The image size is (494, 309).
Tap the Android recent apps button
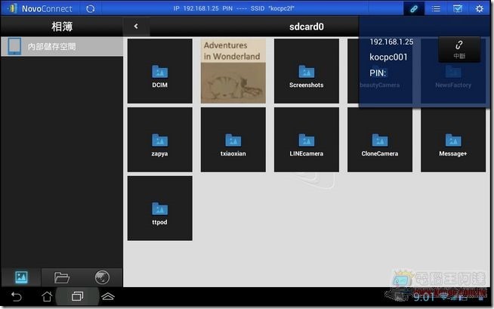pyautogui.click(x=77, y=296)
